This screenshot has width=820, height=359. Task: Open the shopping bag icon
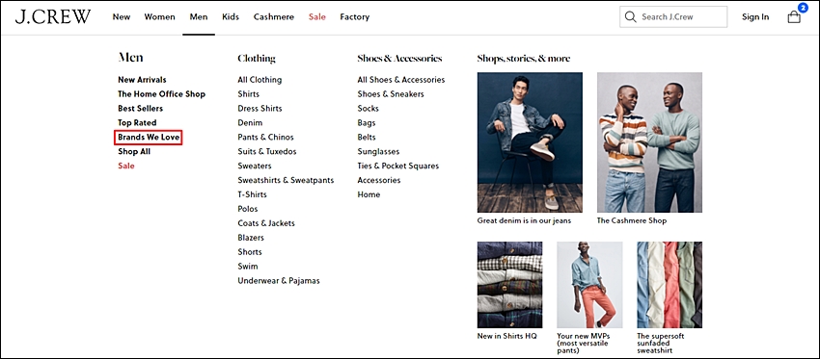794,16
